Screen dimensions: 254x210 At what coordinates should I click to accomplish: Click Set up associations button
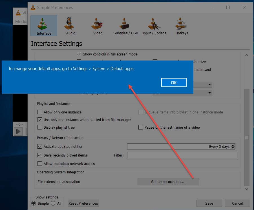[x=168, y=182]
